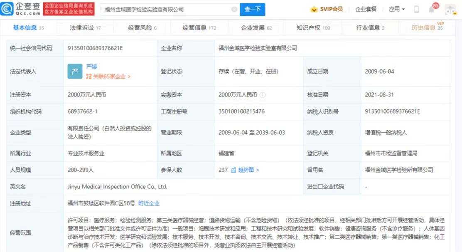Image resolution: width=462 pixels, height=252 pixels.
Task: Select former name 福州金域医学检验所有限公司
Action: (399, 170)
